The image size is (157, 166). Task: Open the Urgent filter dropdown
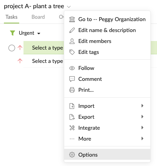click(30, 33)
